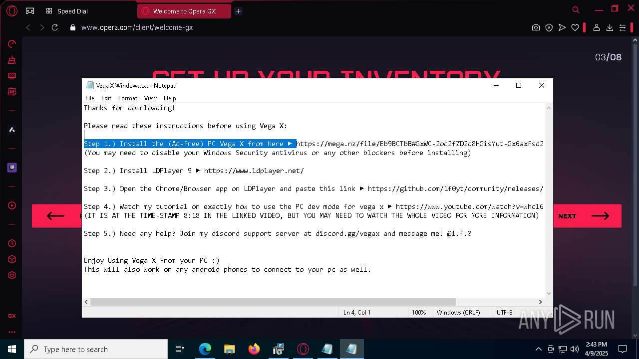This screenshot has width=639, height=359.
Task: Open the Player icon in sidebar
Action: (x=12, y=205)
